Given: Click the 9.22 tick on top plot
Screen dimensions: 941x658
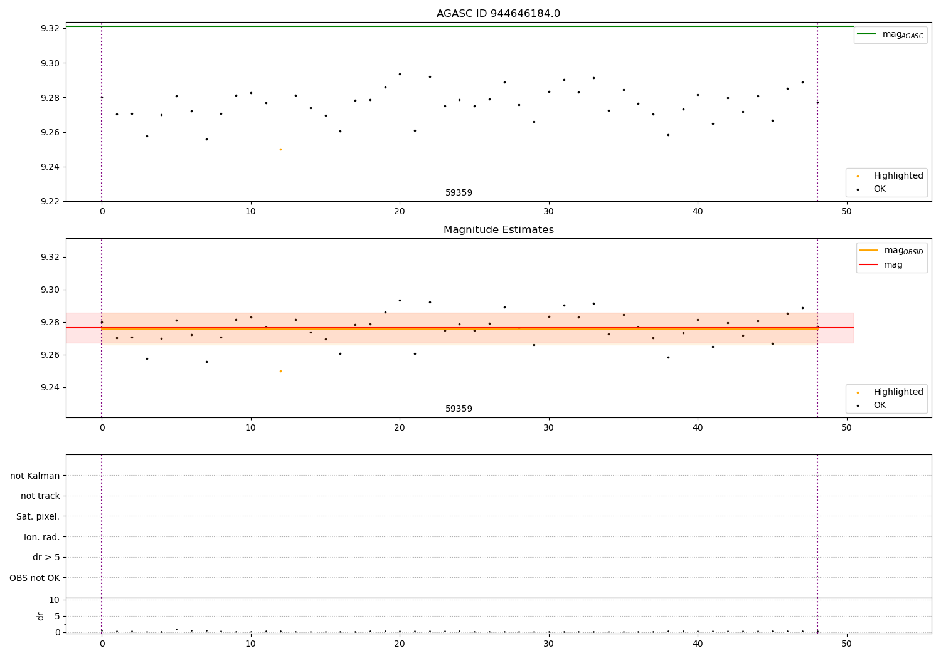Looking at the screenshot, I should (x=50, y=202).
